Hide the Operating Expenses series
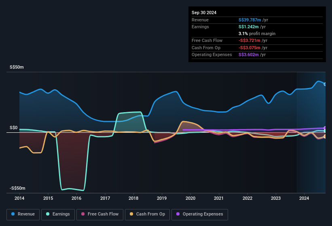Viewport: 332px width, 226px height. pyautogui.click(x=199, y=214)
